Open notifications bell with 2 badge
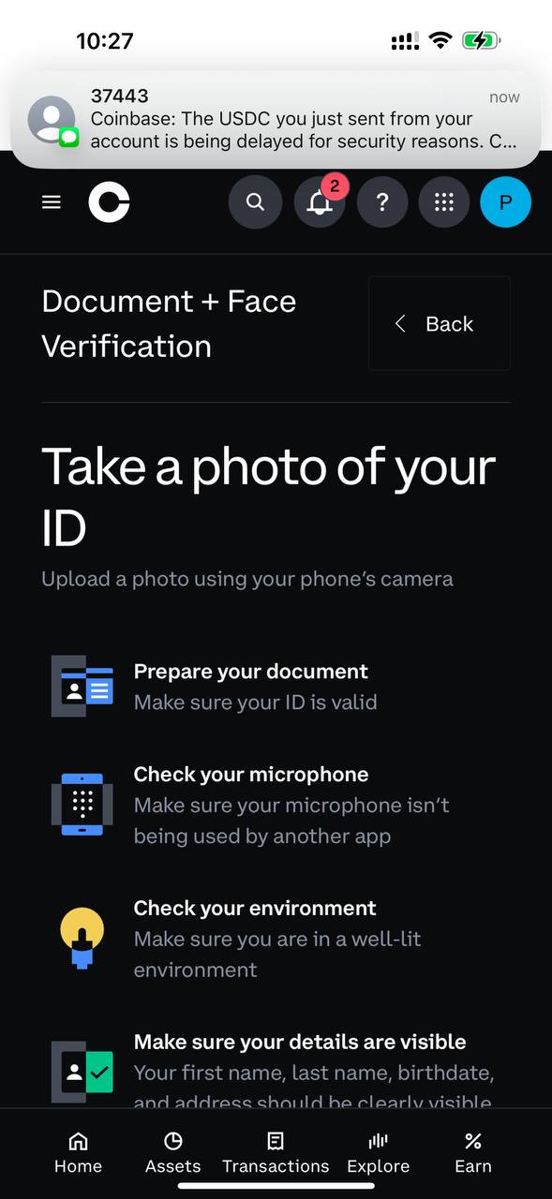The width and height of the screenshot is (552, 1199). [x=320, y=202]
